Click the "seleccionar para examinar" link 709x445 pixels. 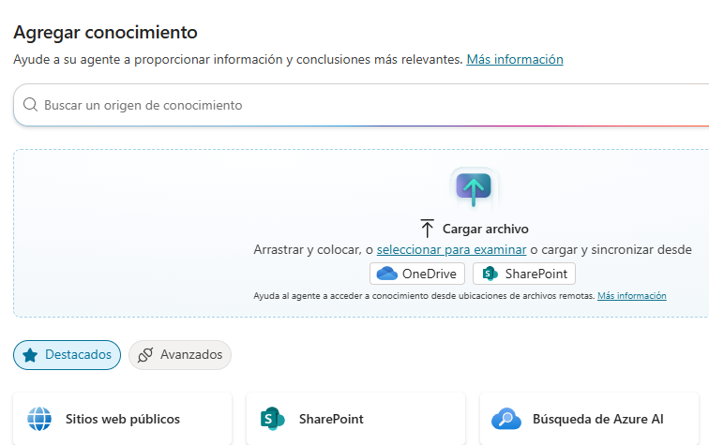click(x=451, y=250)
